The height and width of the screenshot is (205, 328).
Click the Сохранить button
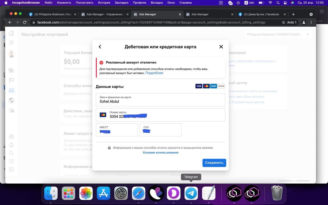click(x=214, y=163)
